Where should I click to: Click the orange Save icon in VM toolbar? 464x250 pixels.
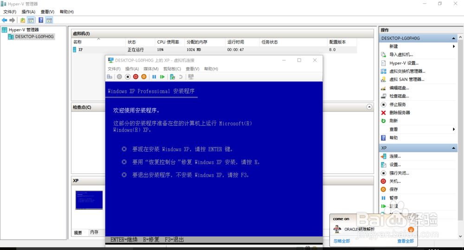144,77
